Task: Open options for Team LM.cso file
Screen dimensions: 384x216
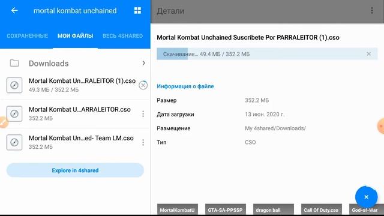Action: [x=143, y=143]
